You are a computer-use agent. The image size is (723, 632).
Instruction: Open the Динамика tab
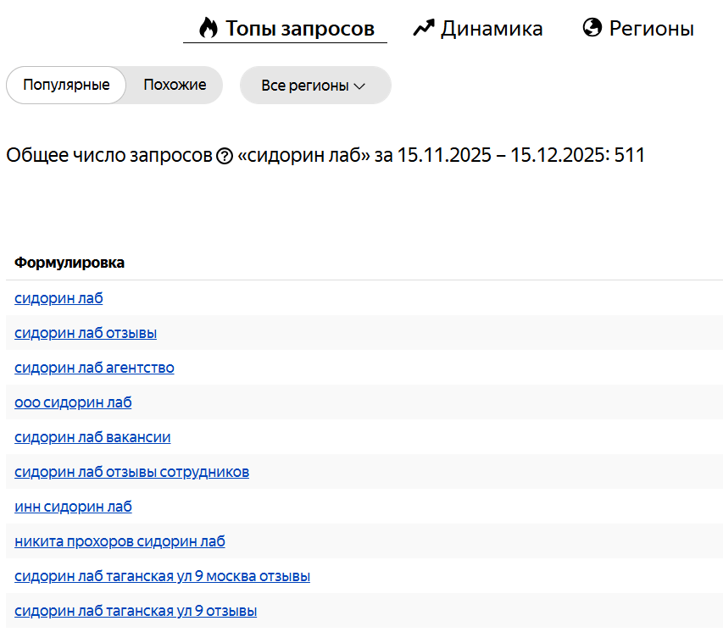coord(491,29)
